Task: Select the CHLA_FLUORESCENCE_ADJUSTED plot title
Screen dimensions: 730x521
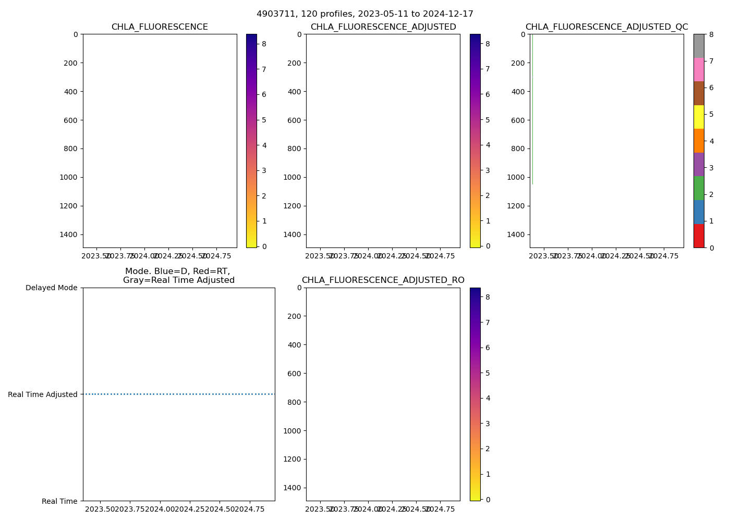Action: coord(383,27)
